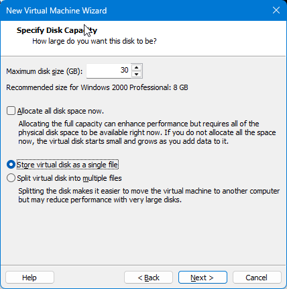This screenshot has width=287, height=289.
Task: Click the 'Maximum disk size (GB):' label
Action: pyautogui.click(x=44, y=71)
